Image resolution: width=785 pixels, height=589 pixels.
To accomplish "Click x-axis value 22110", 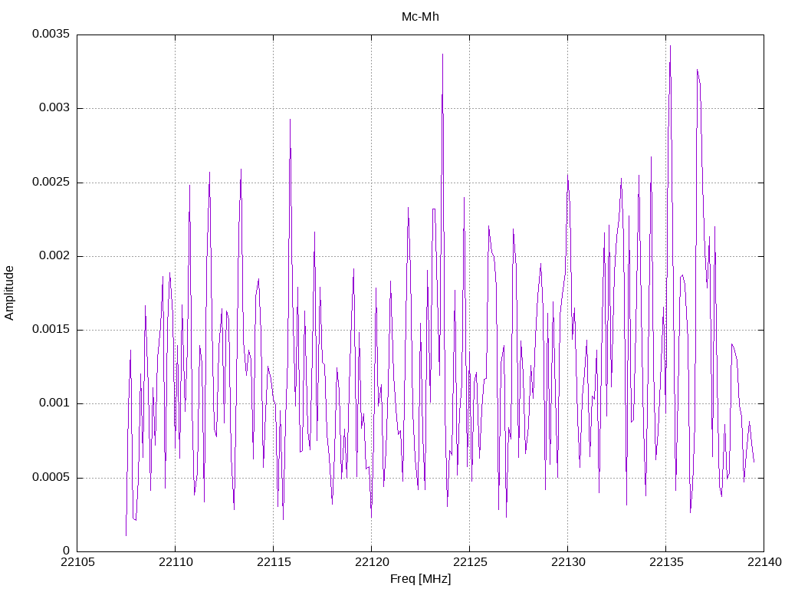I will coord(176,562).
